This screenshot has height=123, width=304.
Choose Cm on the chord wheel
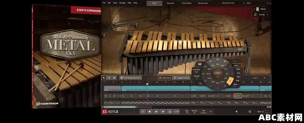coord(218,64)
